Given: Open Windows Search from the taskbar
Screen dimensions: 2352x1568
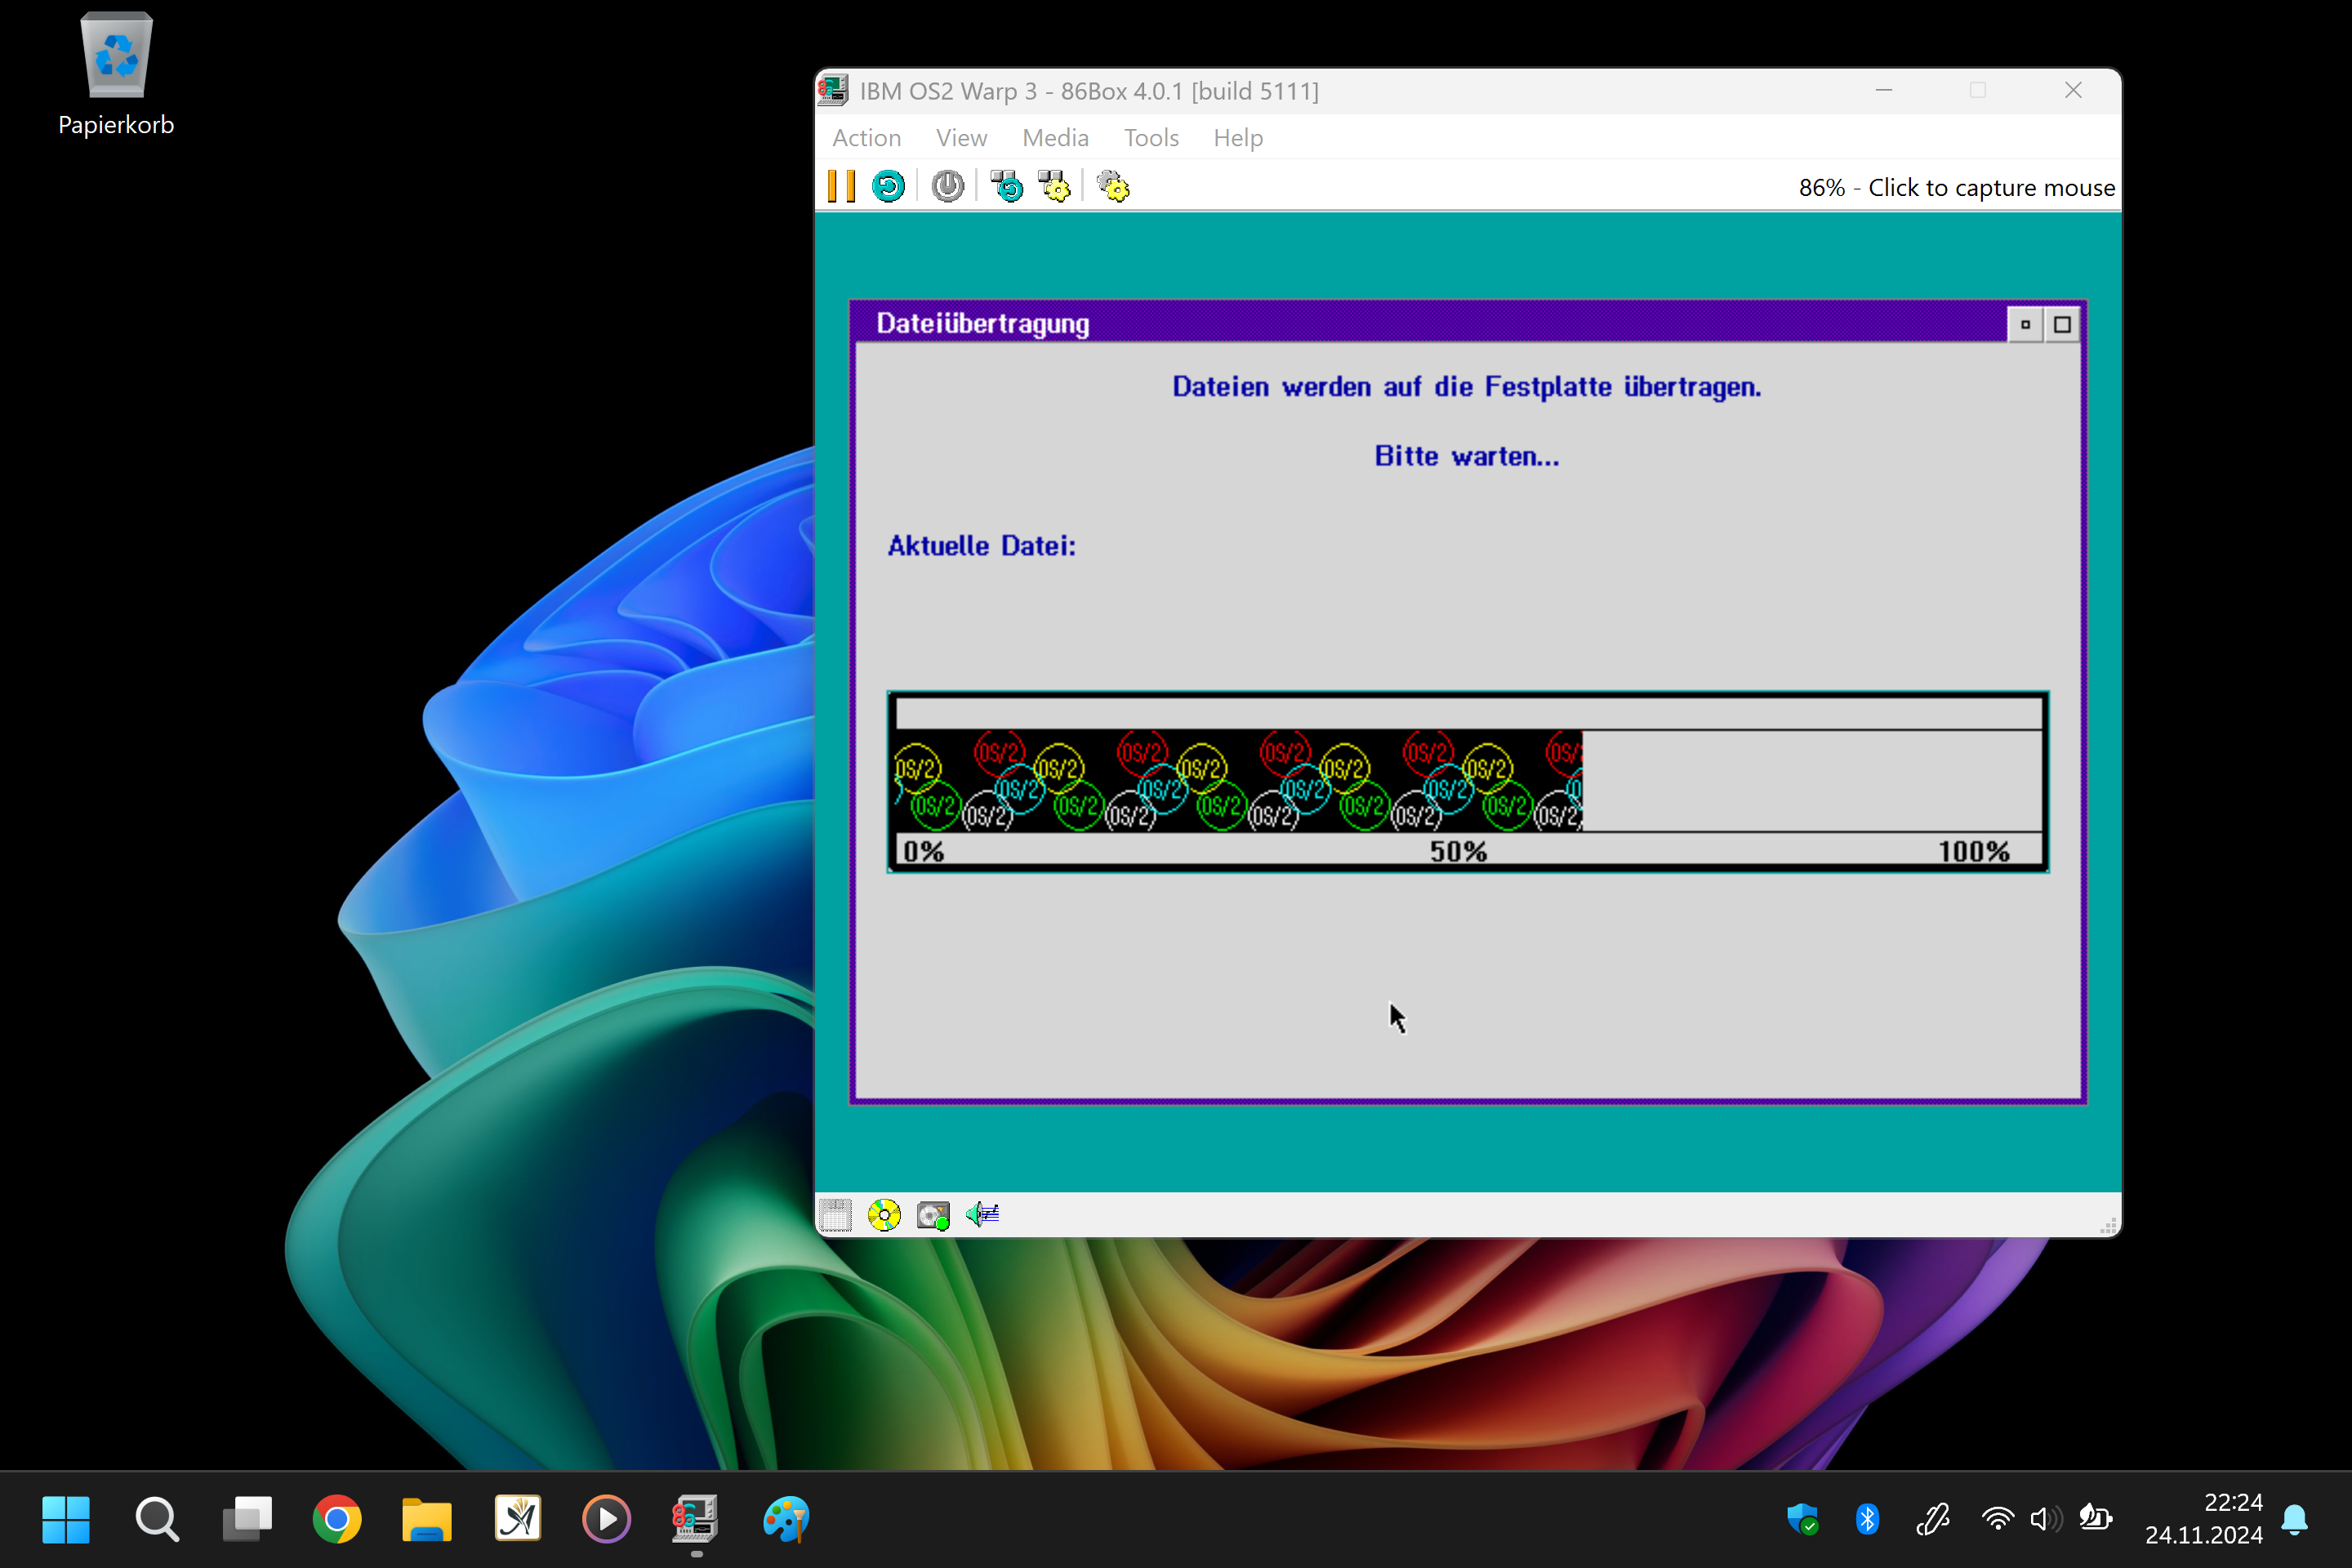Looking at the screenshot, I should coord(157,1519).
